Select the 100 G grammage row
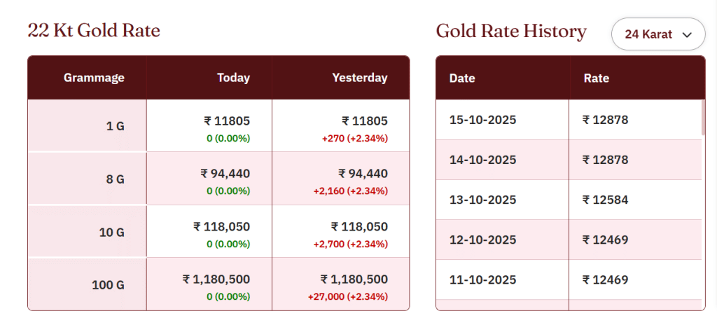This screenshot has height=316, width=717. tap(108, 285)
